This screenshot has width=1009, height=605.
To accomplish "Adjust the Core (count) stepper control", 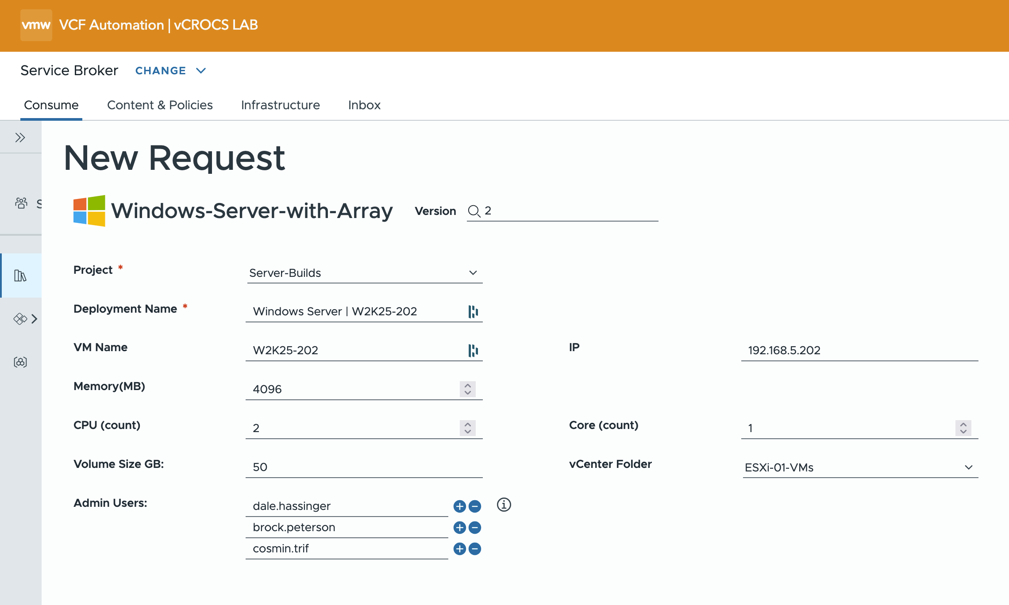I will (963, 428).
